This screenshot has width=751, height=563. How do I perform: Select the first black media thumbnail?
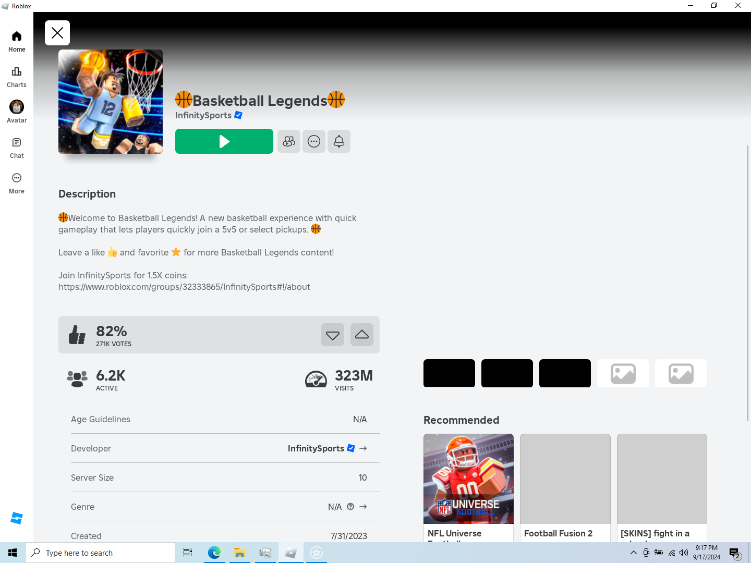point(449,373)
